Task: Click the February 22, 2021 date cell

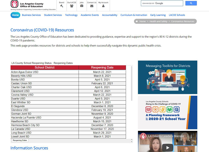Action: [102, 83]
